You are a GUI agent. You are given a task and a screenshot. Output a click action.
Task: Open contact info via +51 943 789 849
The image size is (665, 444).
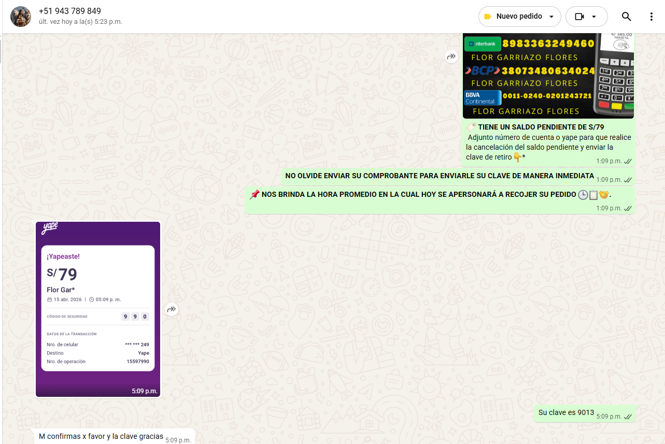[x=70, y=11]
